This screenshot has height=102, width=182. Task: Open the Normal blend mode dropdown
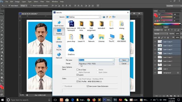pyautogui.click(x=161, y=34)
